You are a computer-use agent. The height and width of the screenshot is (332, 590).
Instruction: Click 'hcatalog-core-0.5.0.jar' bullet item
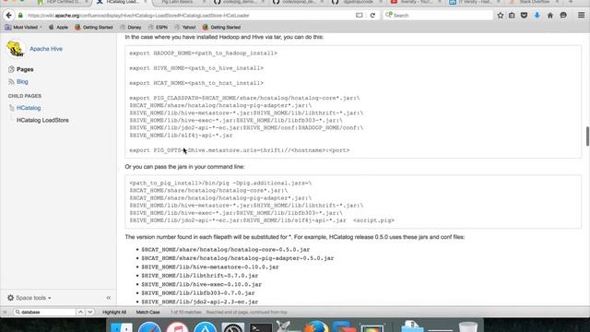pos(225,250)
